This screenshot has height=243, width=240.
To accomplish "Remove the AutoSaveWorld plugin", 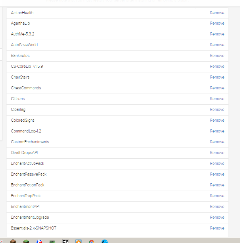I will (x=217, y=45).
